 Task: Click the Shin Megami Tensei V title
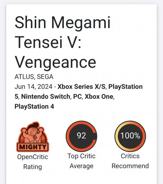coord(62,32)
